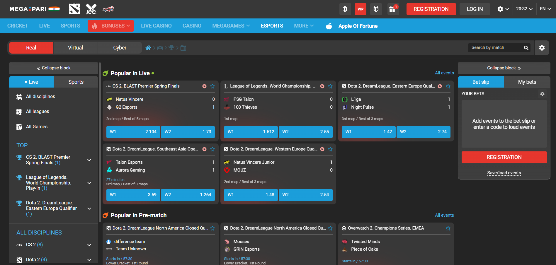Open the VIP section icon
This screenshot has width=556, height=265.
coord(360,9)
